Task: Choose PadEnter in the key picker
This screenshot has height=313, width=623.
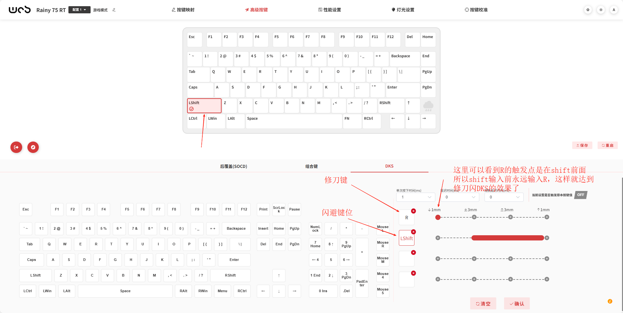Action: 362,283
